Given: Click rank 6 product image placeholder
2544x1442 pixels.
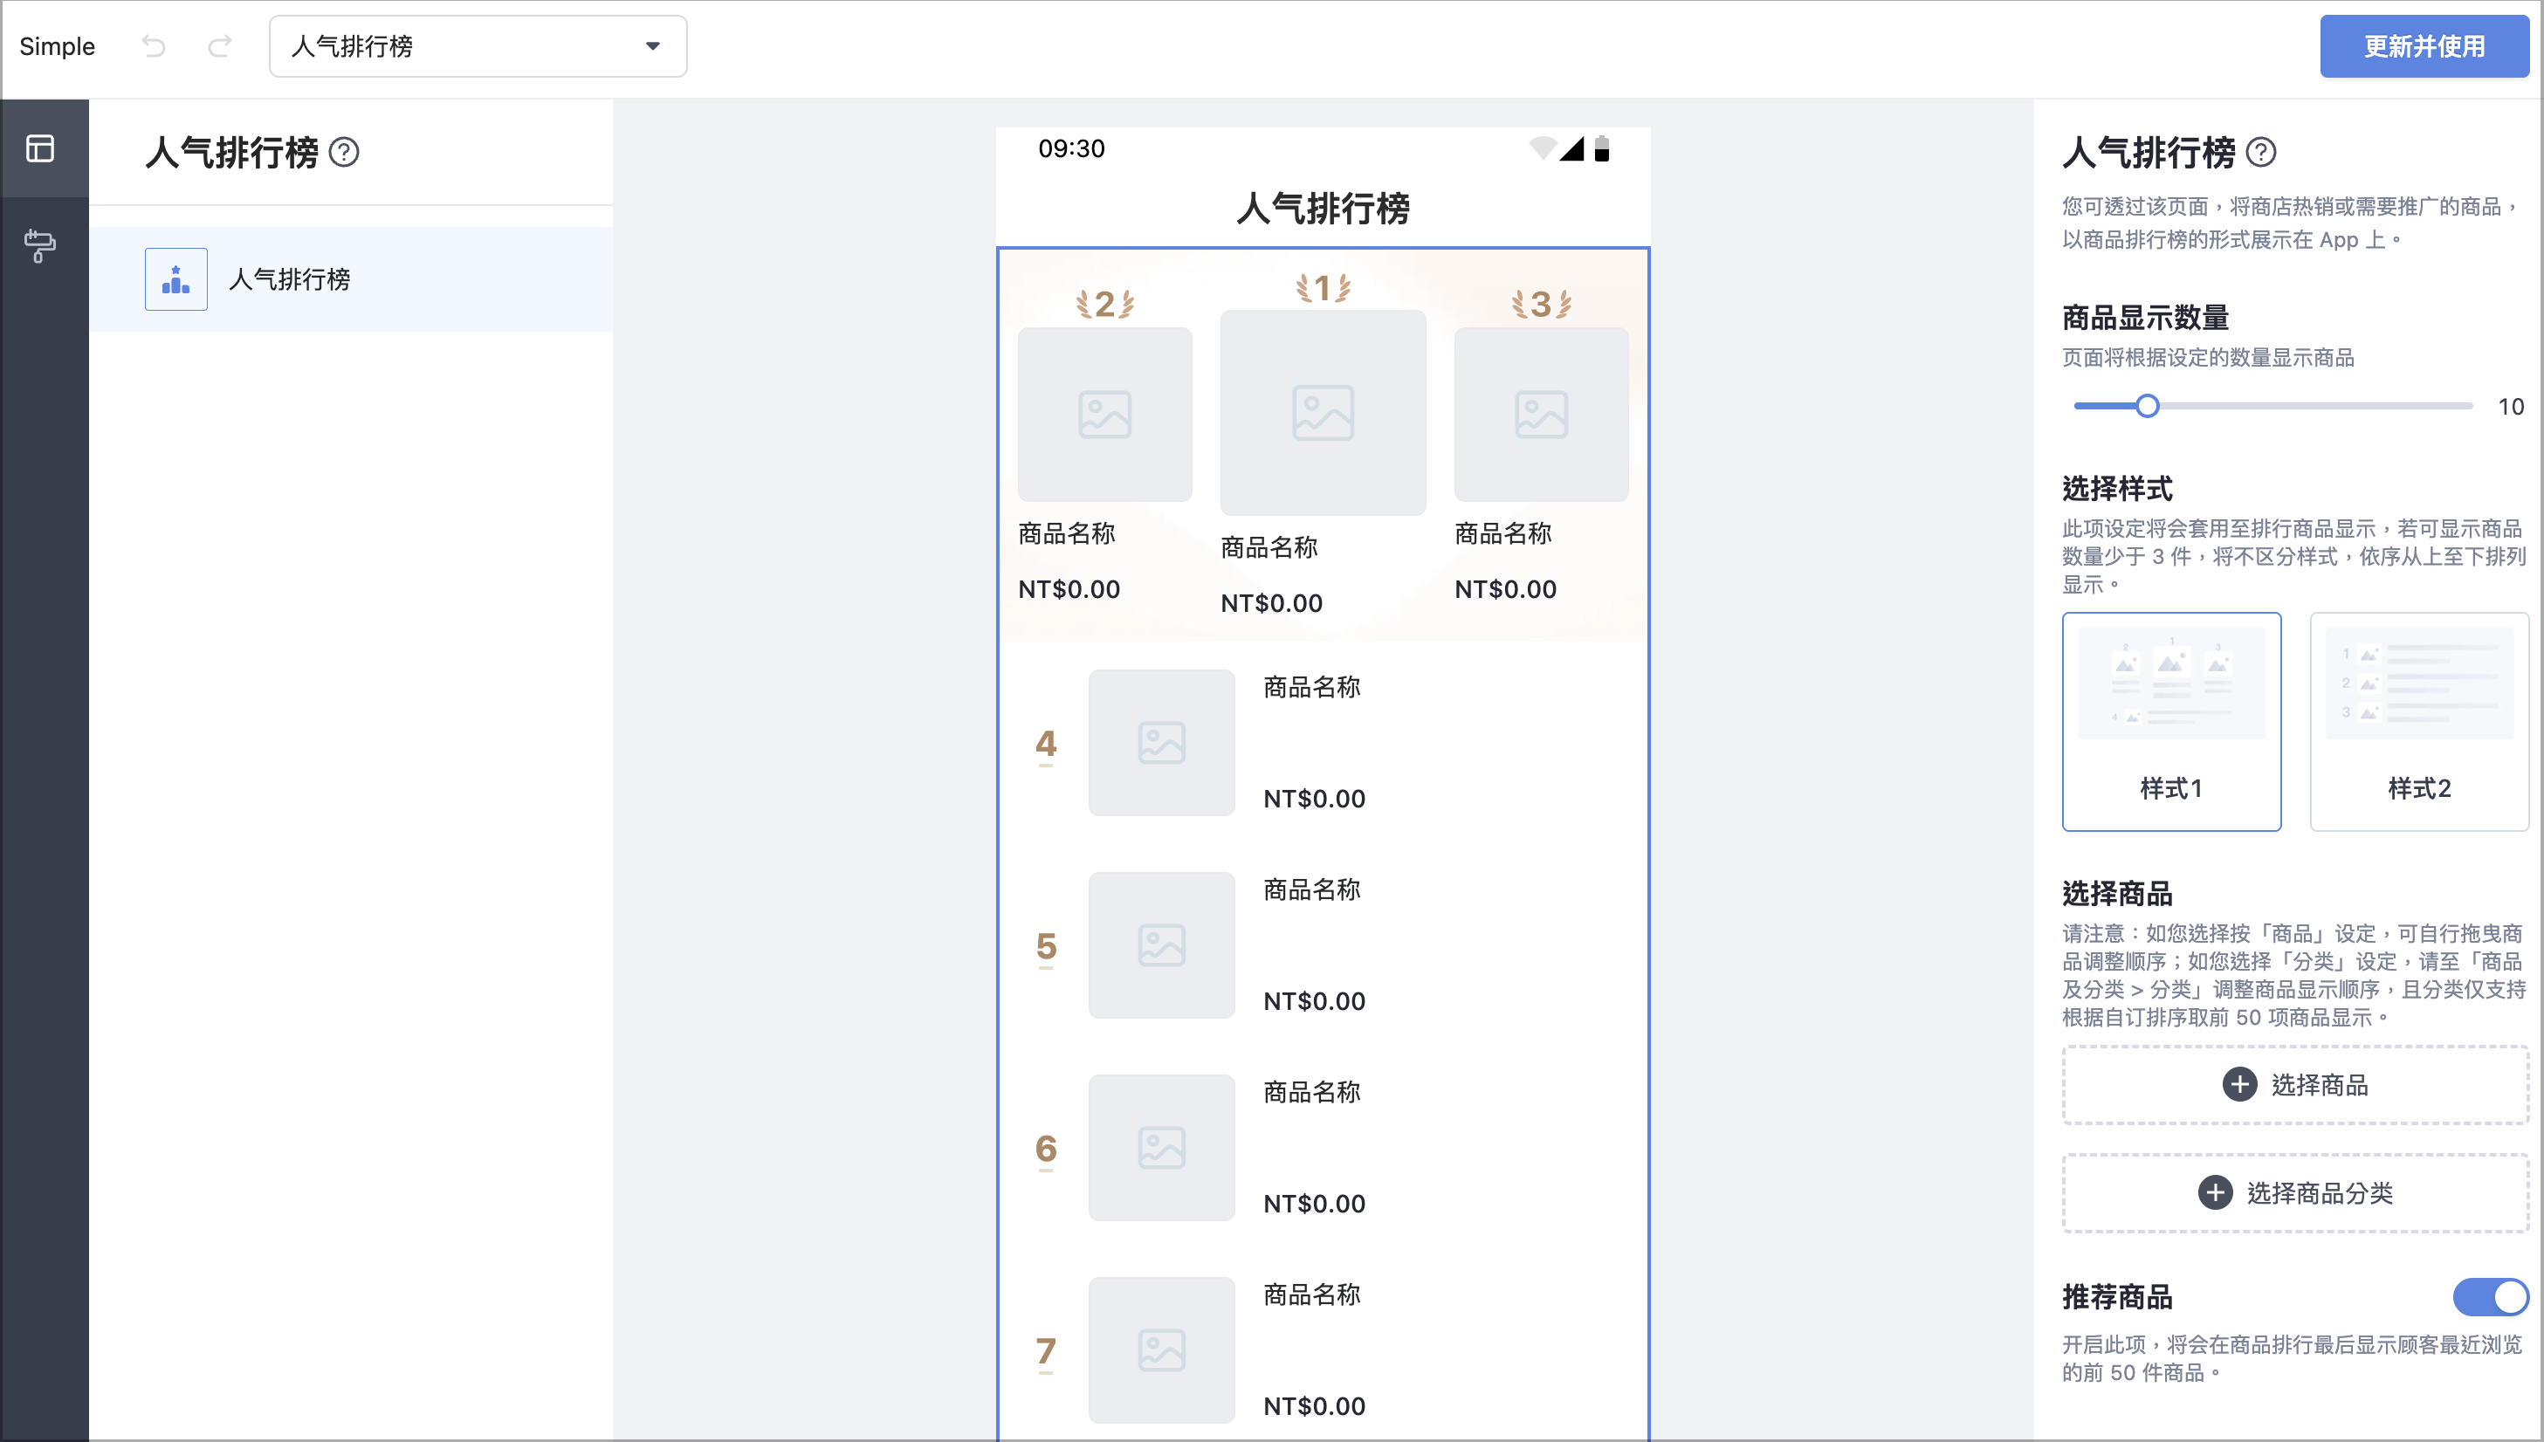Looking at the screenshot, I should click(1162, 1148).
